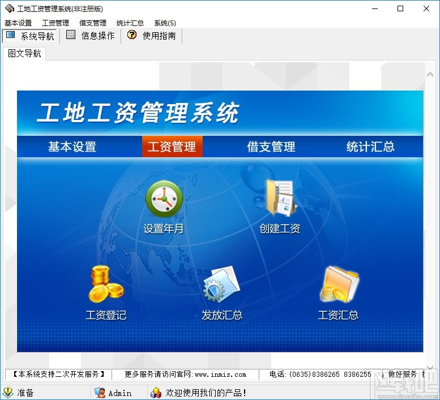Open the 借支管理 menu in menu bar
440x400 pixels.
pos(93,23)
